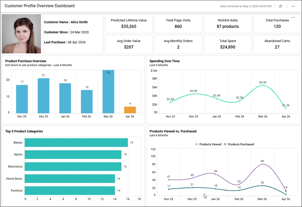Click the Total Spent $24,890 card
This screenshot has width=302, height=207.
[228, 44]
